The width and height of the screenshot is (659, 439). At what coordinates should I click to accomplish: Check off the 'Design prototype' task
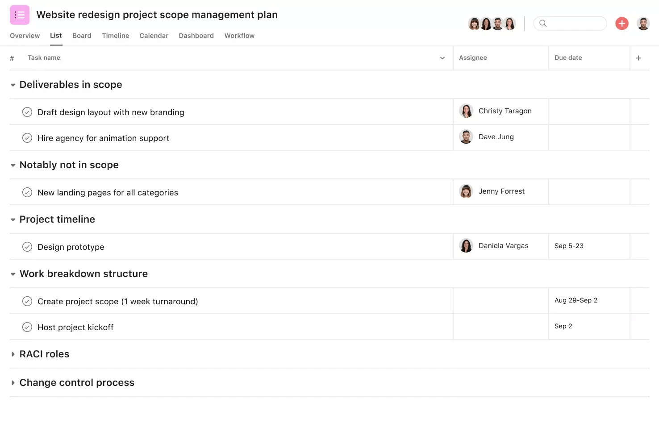click(x=27, y=246)
